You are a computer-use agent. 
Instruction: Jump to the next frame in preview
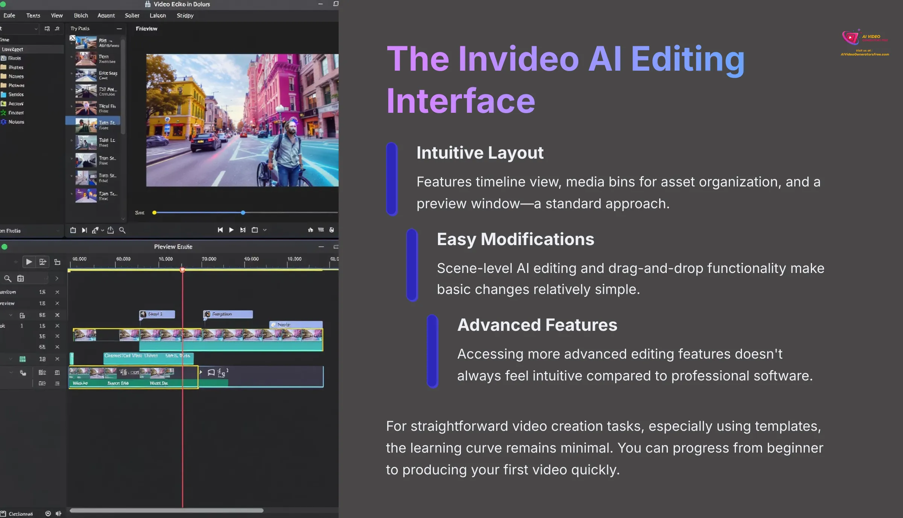coord(243,230)
